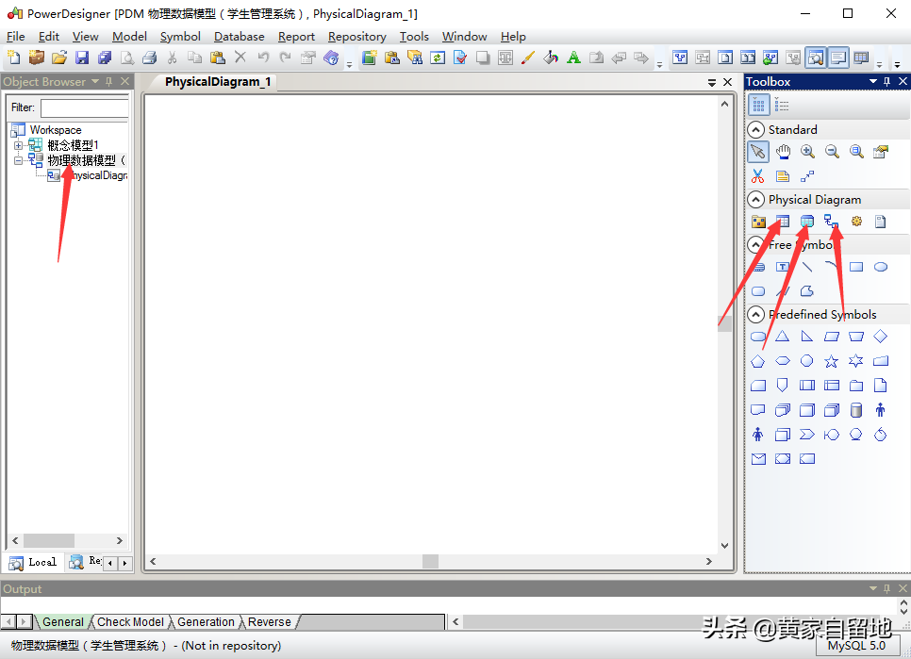
Task: Toggle auto-hide pin on Object Browser panel
Action: pyautogui.click(x=109, y=82)
